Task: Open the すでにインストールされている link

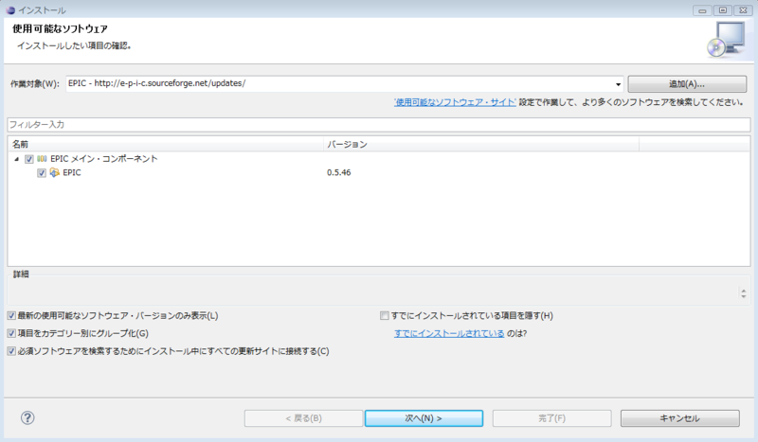Action: [449, 333]
